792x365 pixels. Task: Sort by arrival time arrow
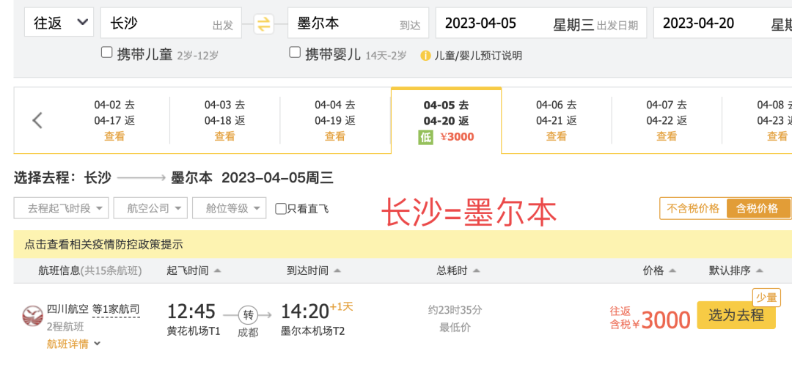click(x=337, y=271)
